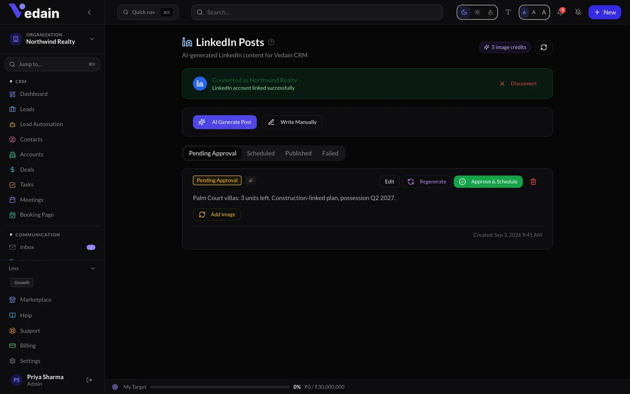This screenshot has height=394, width=630.
Task: Click 'Created: Sep 3, 2026 9:41 AM'
Action: 507,235
